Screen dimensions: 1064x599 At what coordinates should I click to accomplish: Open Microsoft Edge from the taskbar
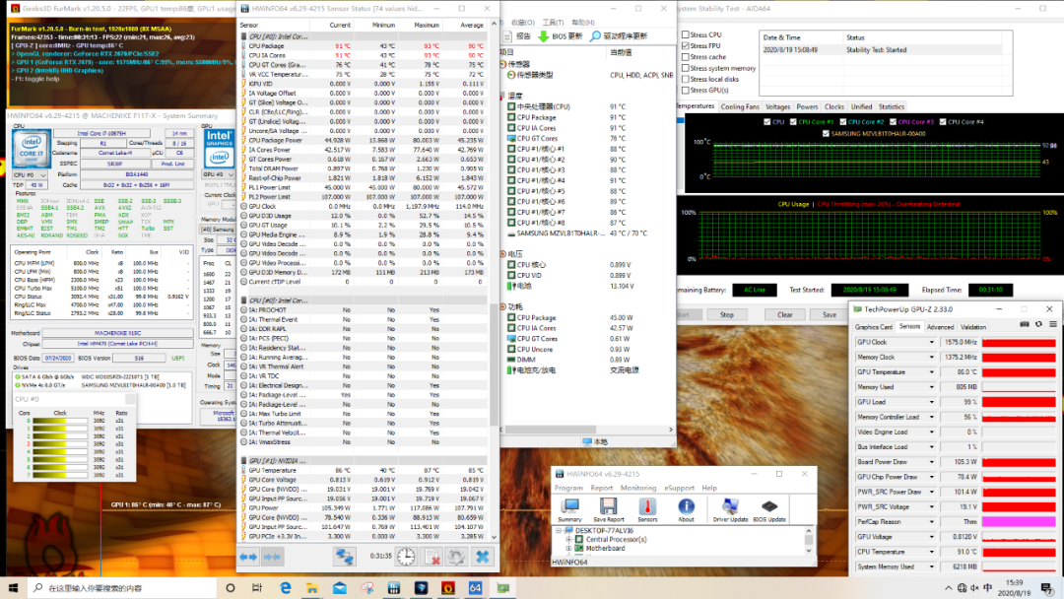[287, 588]
